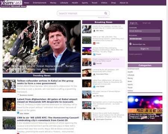Open Former Pence aide Stephen Miller story
This screenshot has width=168, height=134.
pyautogui.click(x=108, y=115)
